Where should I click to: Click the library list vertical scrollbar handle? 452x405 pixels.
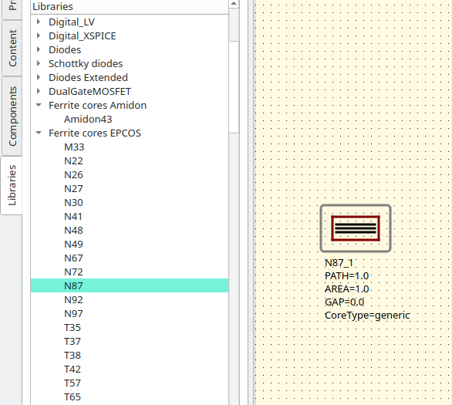point(234,86)
